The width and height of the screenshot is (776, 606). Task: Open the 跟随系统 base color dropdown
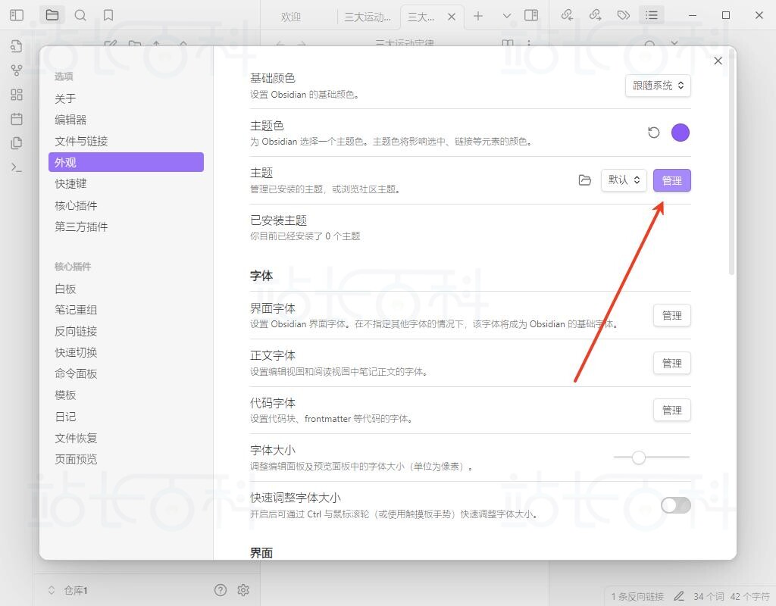[x=657, y=86]
